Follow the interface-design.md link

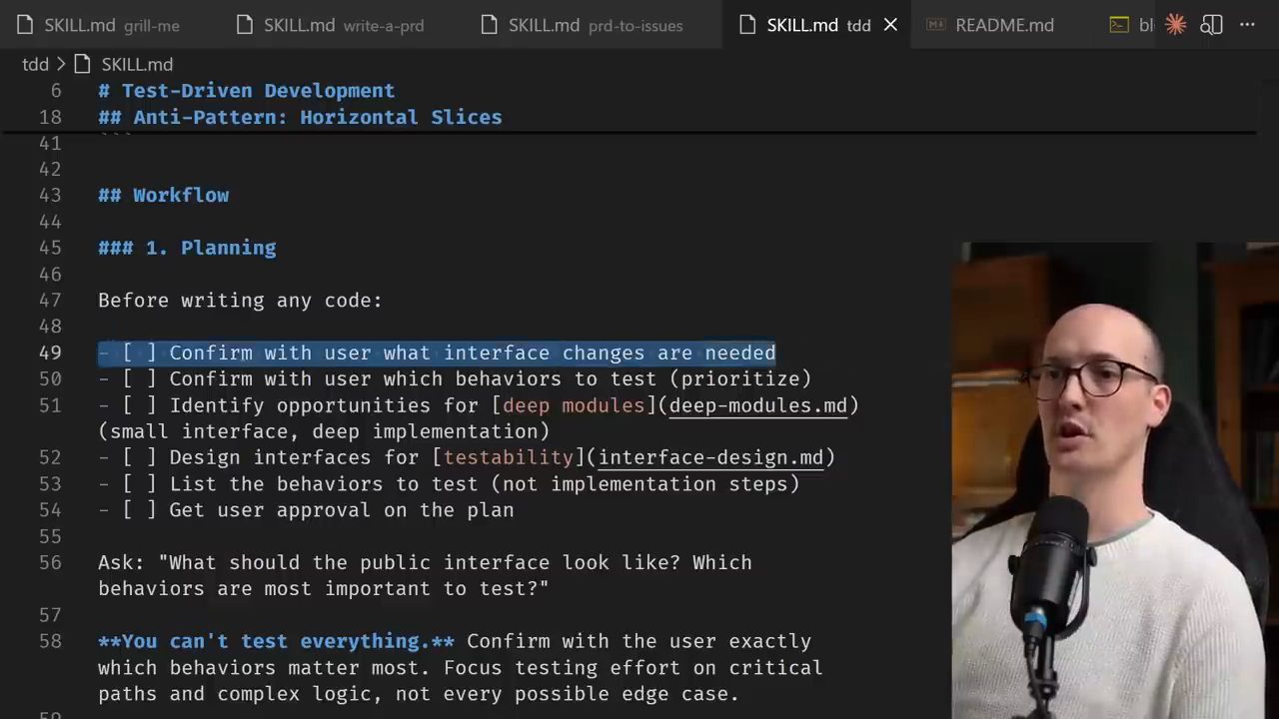point(710,457)
